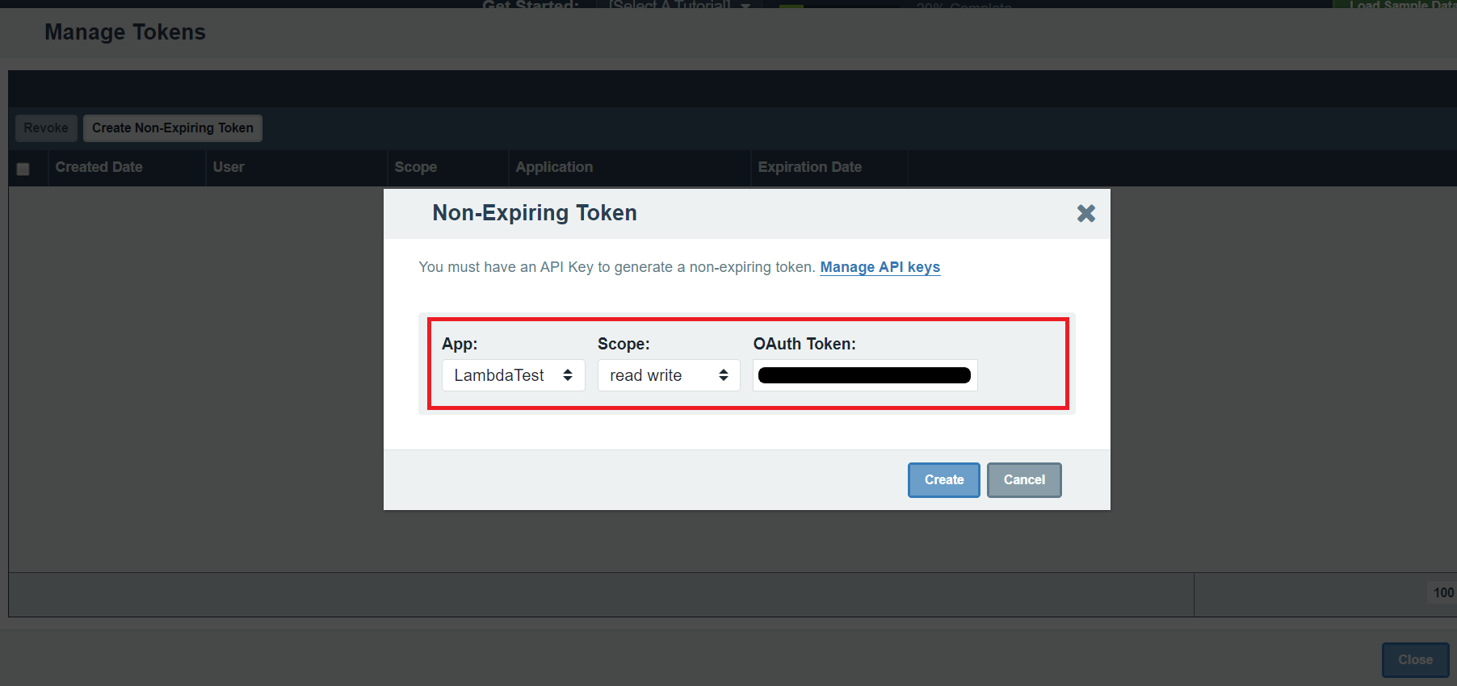Open the App dropdown showing LambdaTest
Viewport: 1457px width, 686px height.
point(513,375)
